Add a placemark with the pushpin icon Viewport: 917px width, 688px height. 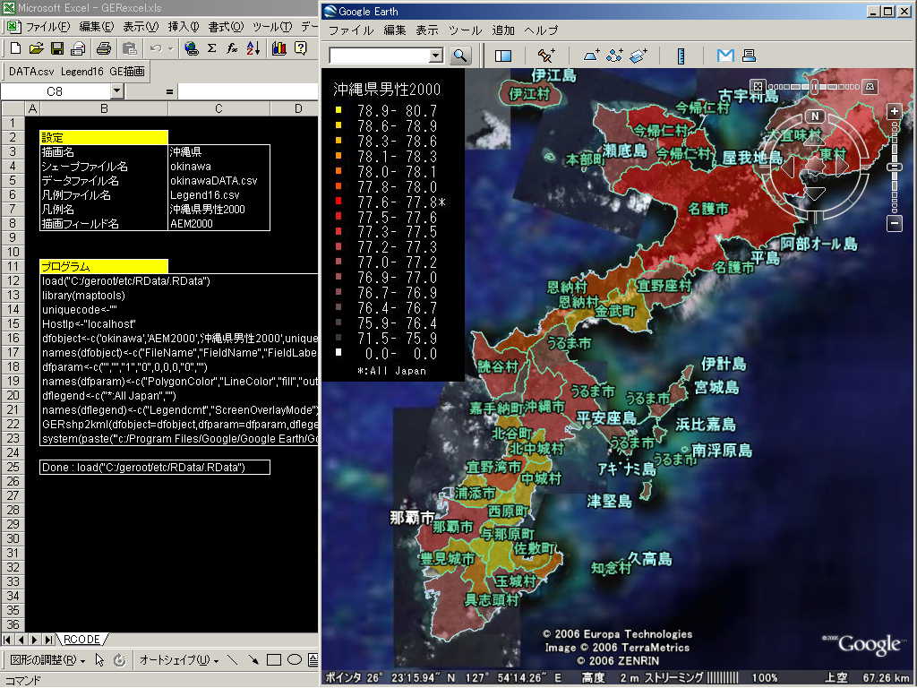[x=546, y=56]
